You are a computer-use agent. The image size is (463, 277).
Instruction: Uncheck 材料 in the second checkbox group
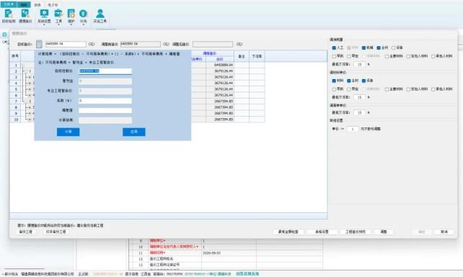pyautogui.click(x=334, y=81)
